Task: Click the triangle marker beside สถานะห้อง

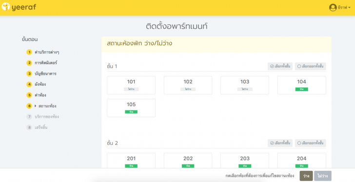Action: 36,106
